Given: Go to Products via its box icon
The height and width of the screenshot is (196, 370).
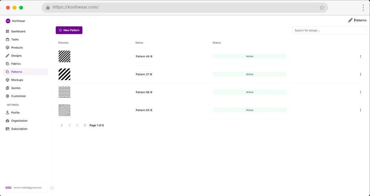Looking at the screenshot, I should tap(8, 48).
